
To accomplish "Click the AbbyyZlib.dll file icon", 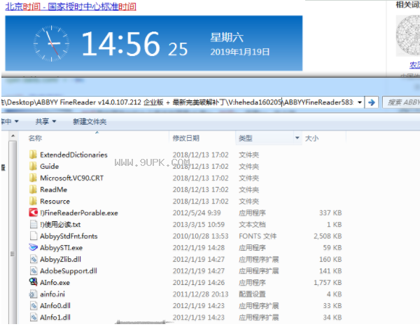I will [x=34, y=259].
